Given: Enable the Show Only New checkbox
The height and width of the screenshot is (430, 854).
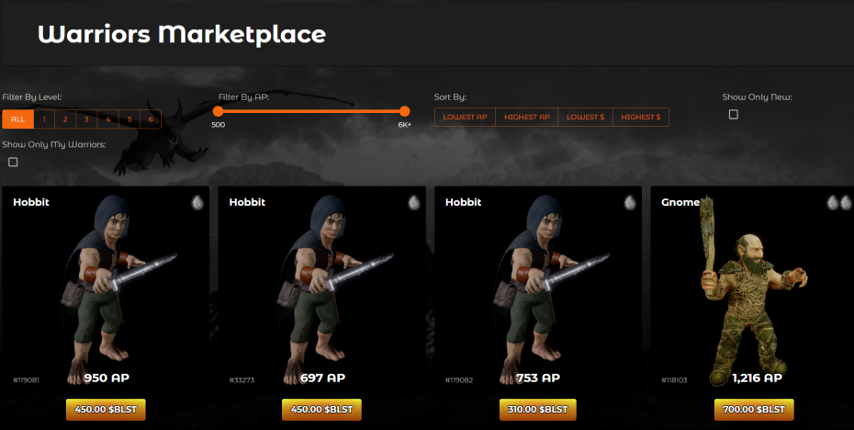Looking at the screenshot, I should click(x=734, y=115).
